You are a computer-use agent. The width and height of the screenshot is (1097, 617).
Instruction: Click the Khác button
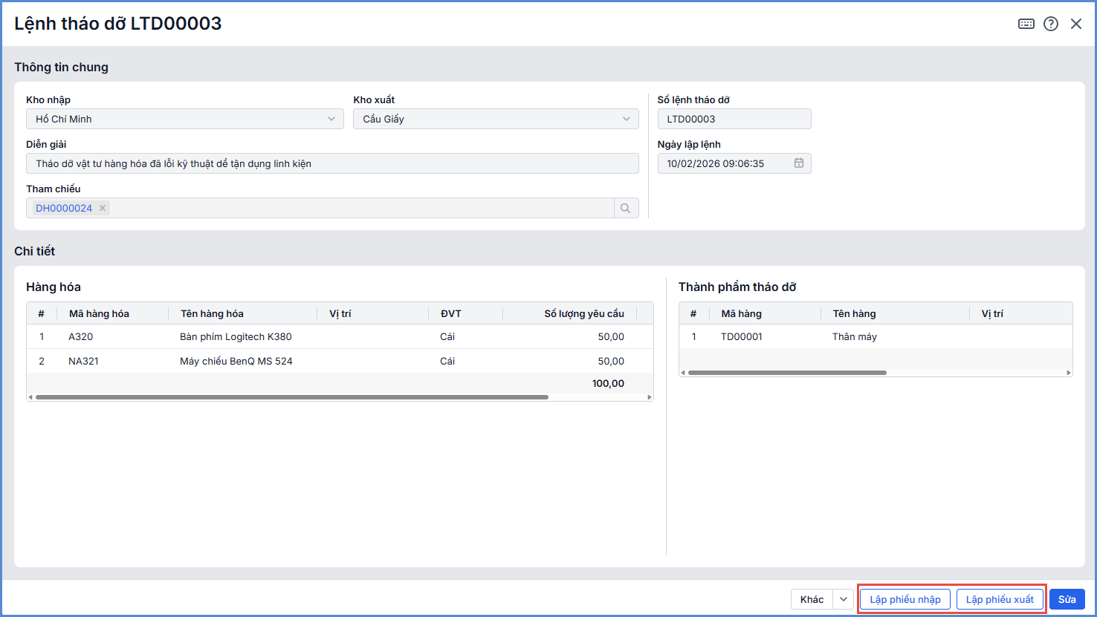click(812, 600)
